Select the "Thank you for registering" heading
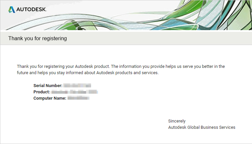The image size is (252, 144). pos(37,38)
